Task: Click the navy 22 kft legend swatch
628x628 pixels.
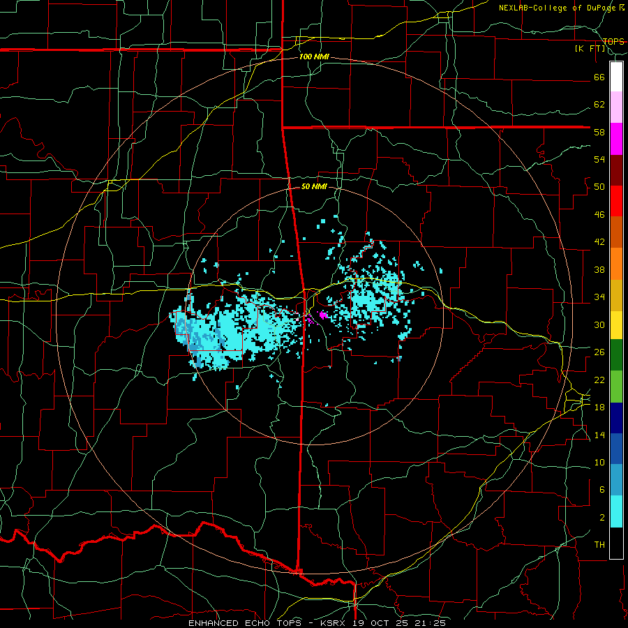Action: coord(616,418)
